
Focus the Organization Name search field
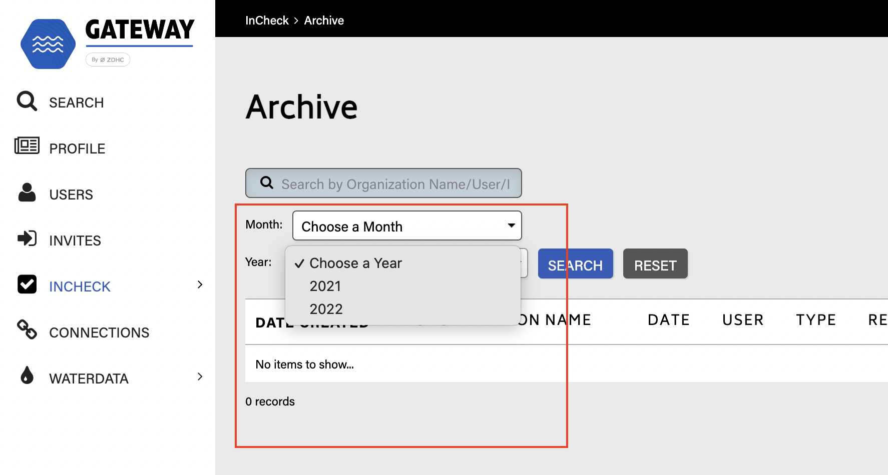tap(394, 184)
